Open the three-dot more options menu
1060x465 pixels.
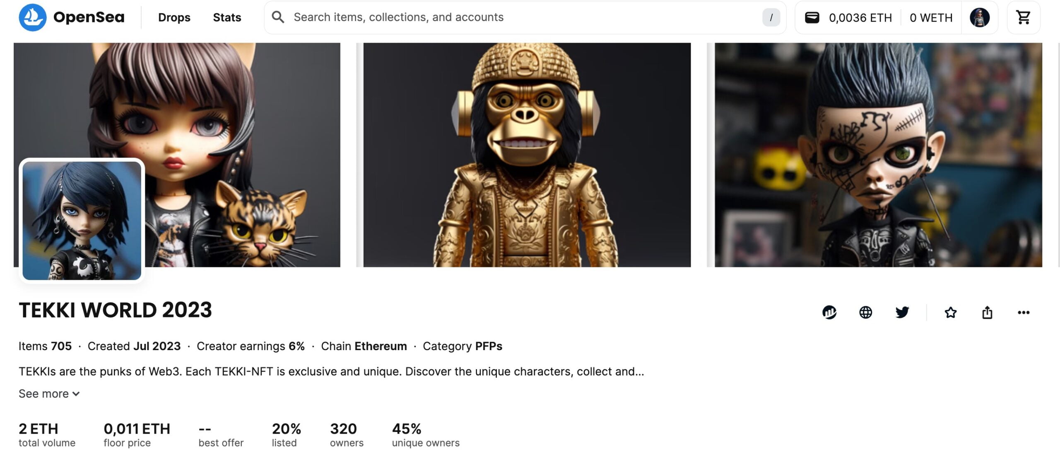pyautogui.click(x=1023, y=312)
